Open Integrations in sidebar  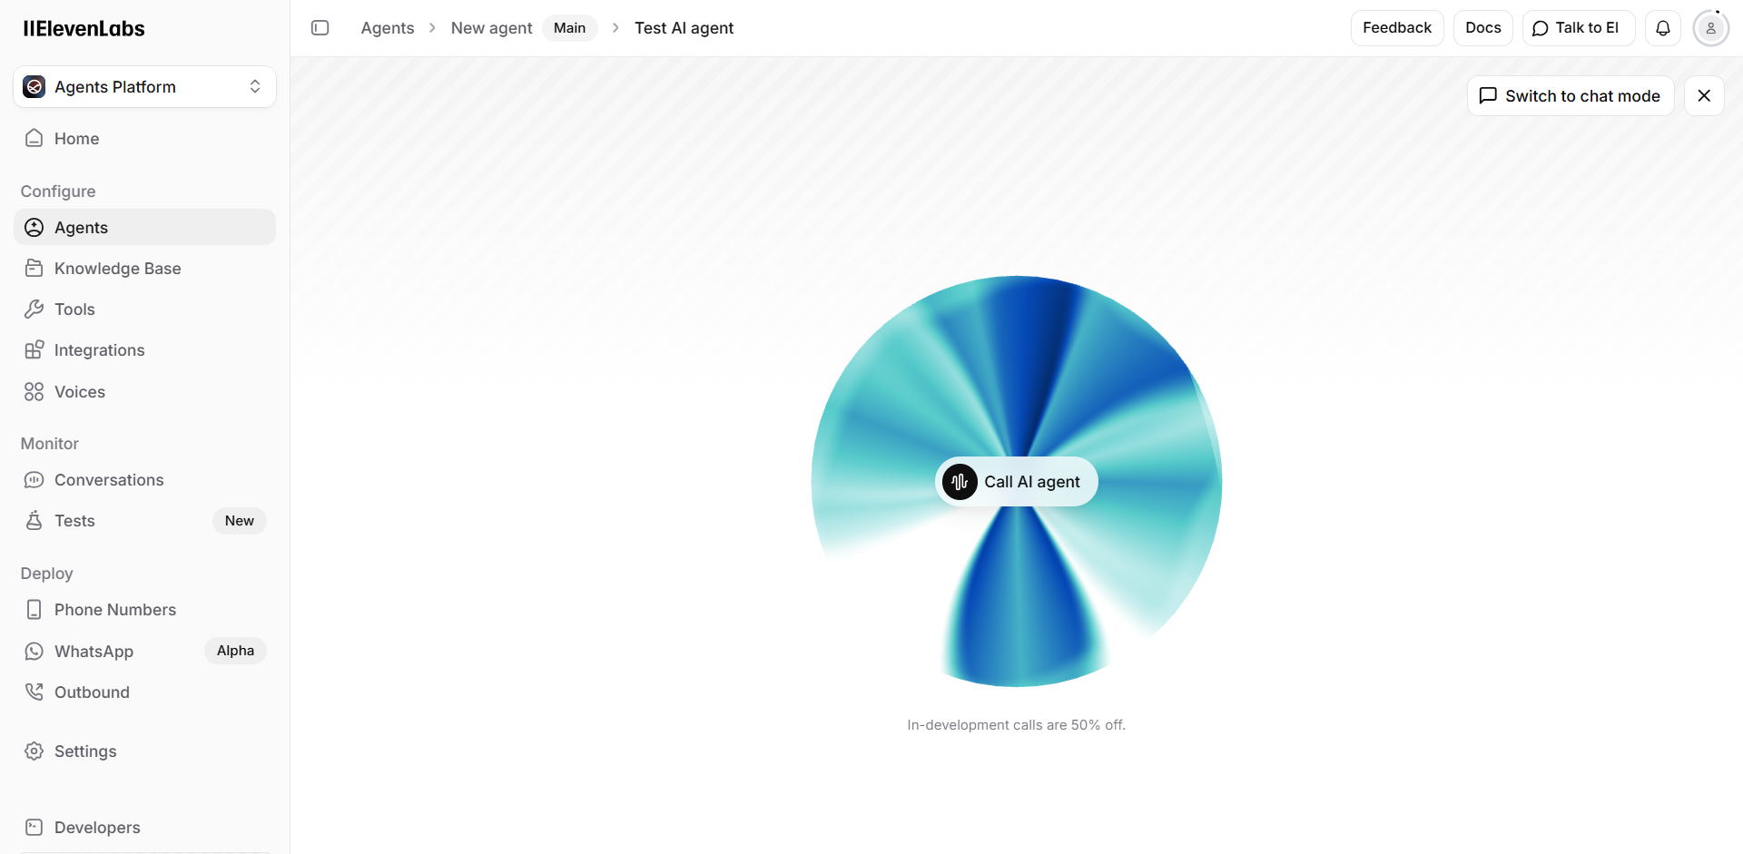[144, 350]
